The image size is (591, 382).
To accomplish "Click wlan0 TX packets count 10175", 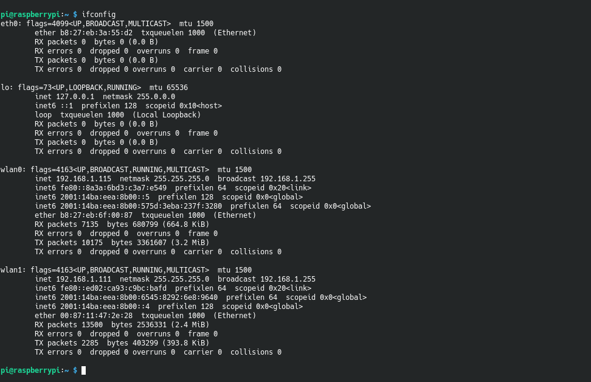I will click(92, 243).
